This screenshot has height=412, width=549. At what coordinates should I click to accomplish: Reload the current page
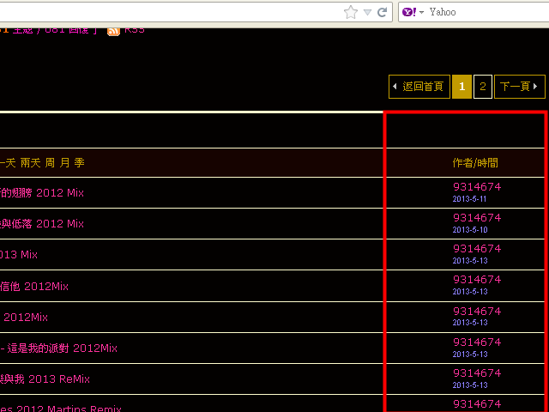coord(382,12)
